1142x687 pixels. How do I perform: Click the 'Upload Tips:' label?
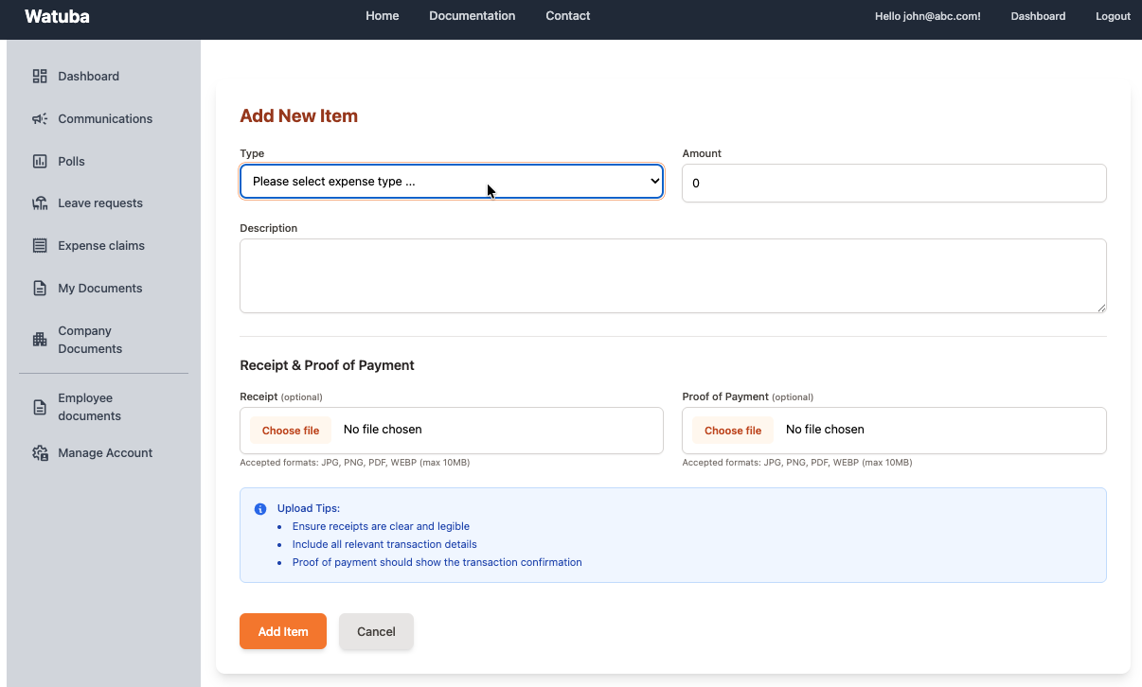[x=309, y=508]
